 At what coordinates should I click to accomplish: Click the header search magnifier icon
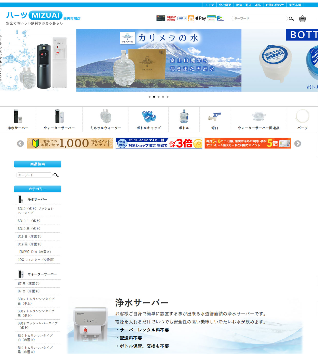click(x=291, y=18)
